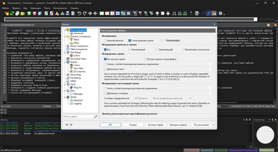Enable the 'Нижний регистр' checkbox

click(105, 41)
